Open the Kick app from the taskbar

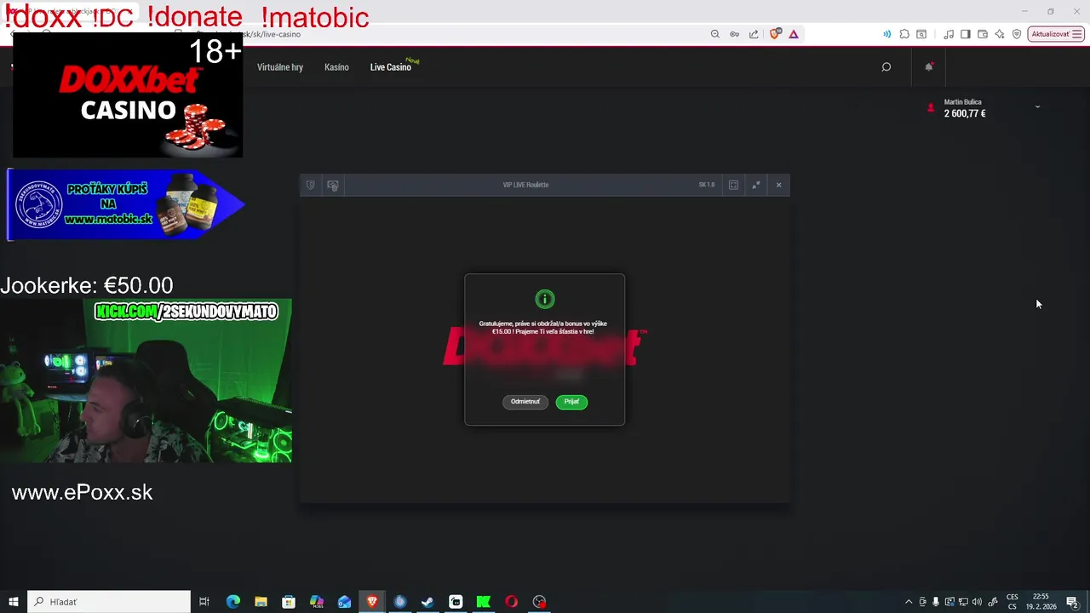click(x=483, y=602)
